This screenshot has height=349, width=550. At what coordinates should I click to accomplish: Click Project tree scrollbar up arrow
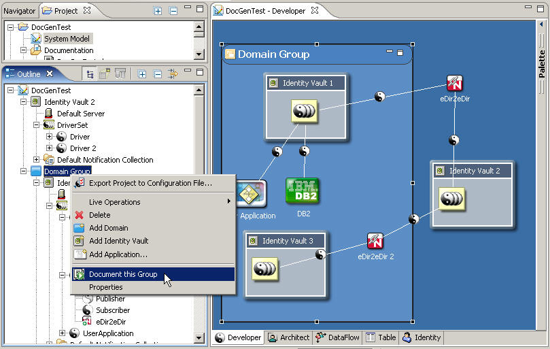pos(199,27)
